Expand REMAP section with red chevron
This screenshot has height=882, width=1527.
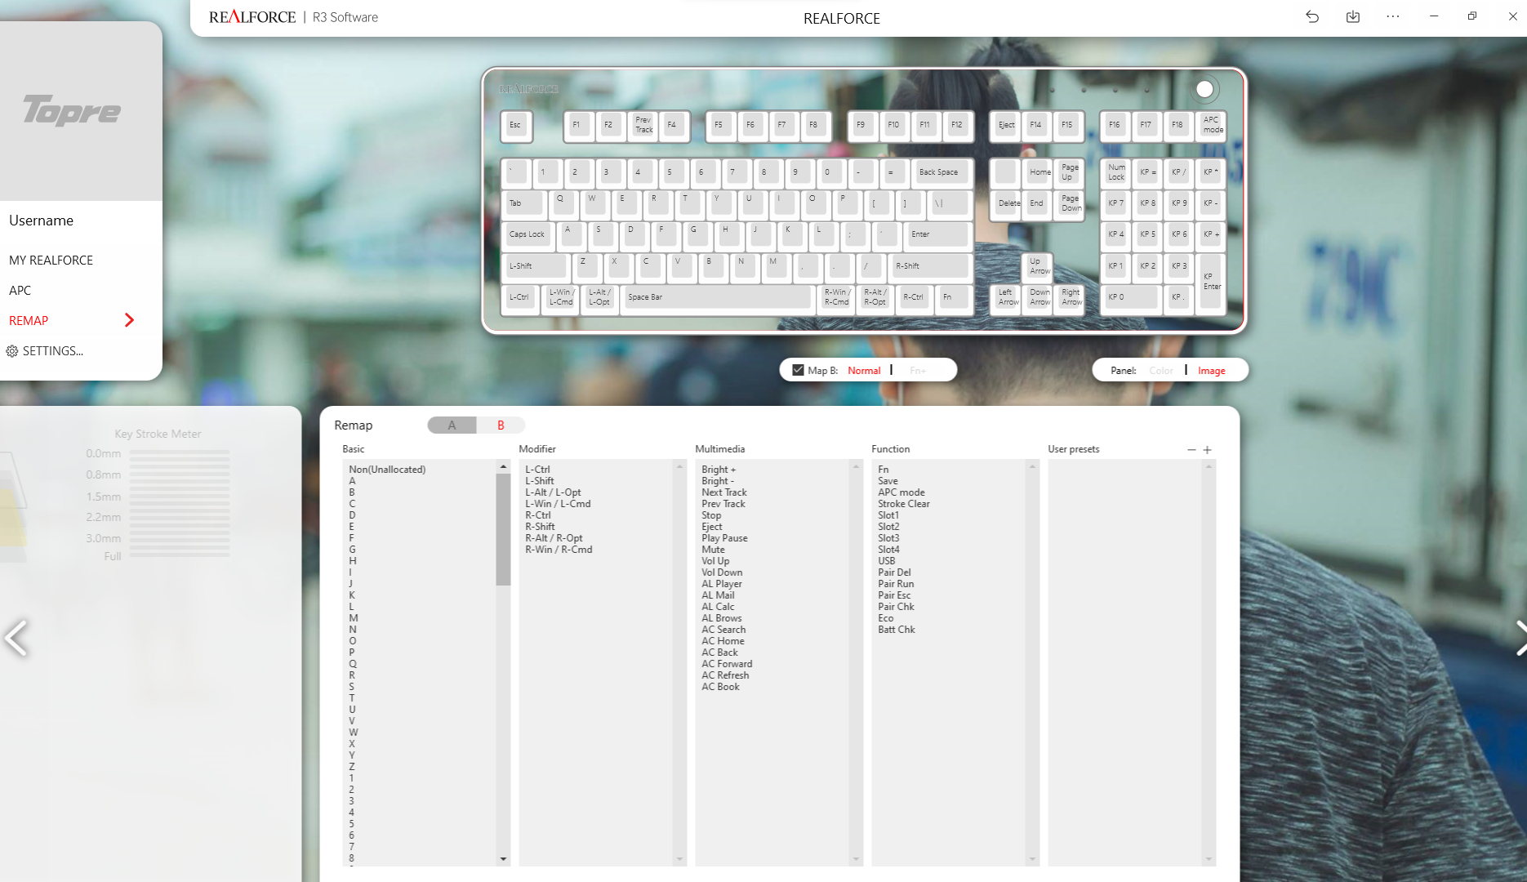pyautogui.click(x=129, y=320)
